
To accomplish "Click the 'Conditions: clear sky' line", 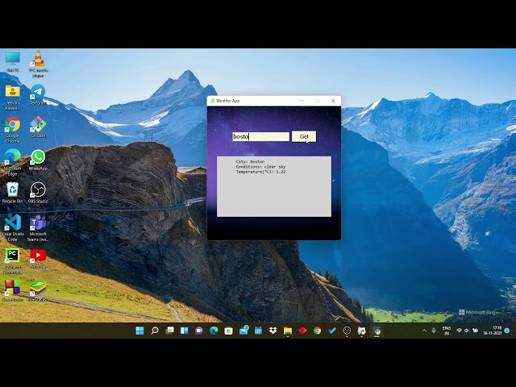I will (x=260, y=167).
